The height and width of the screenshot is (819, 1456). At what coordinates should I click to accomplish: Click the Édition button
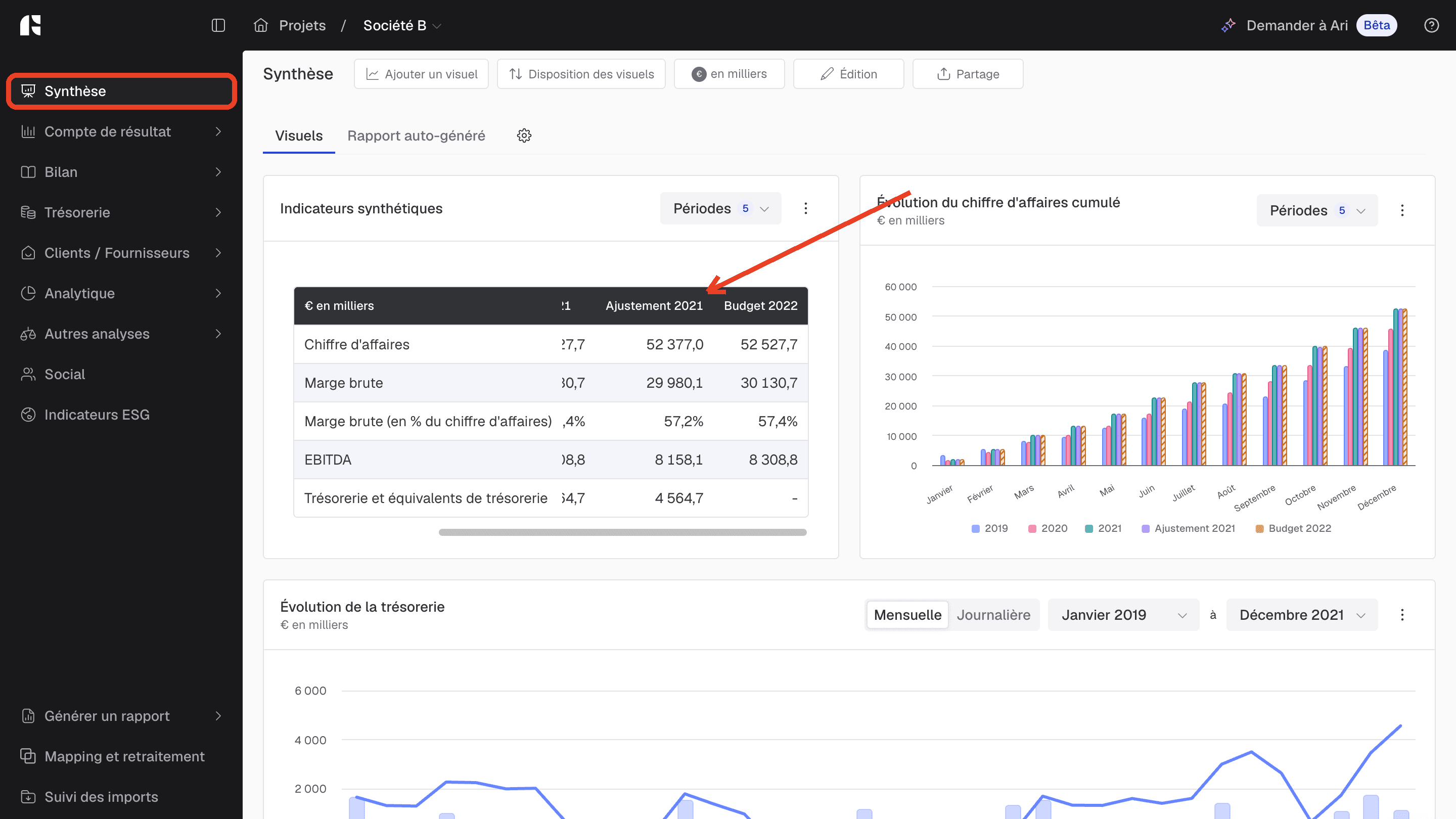pos(848,74)
